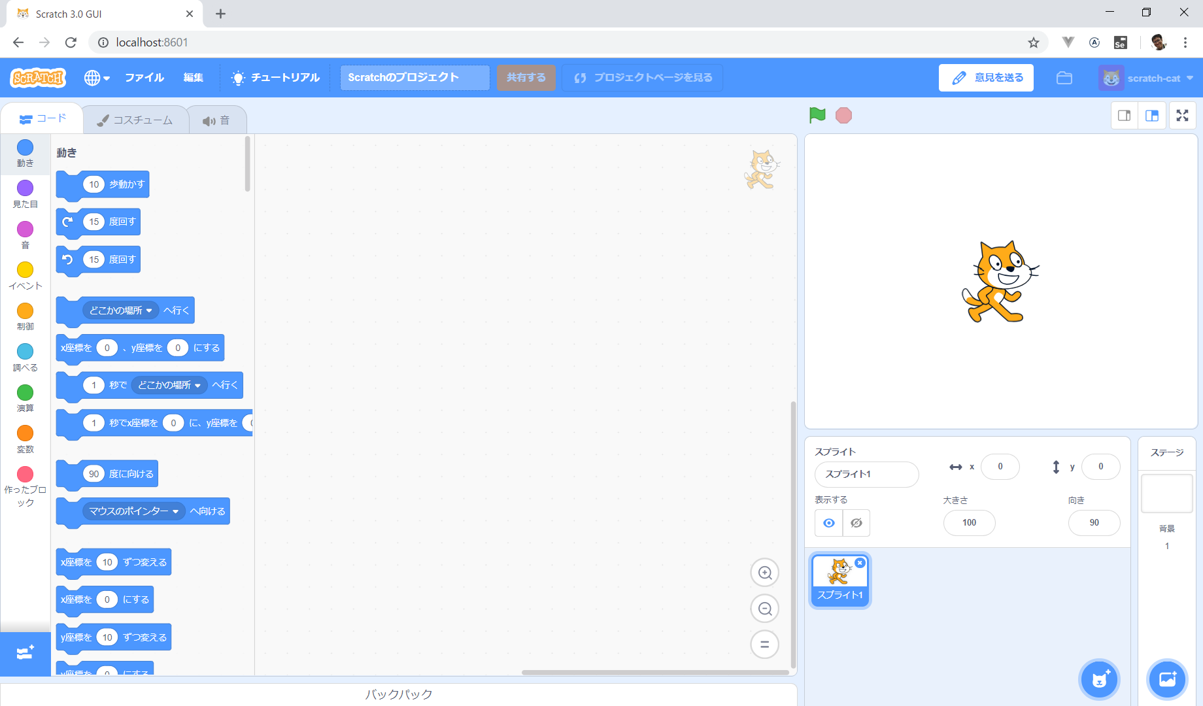Select the 変数 variables category
Image resolution: width=1203 pixels, height=706 pixels.
(25, 440)
